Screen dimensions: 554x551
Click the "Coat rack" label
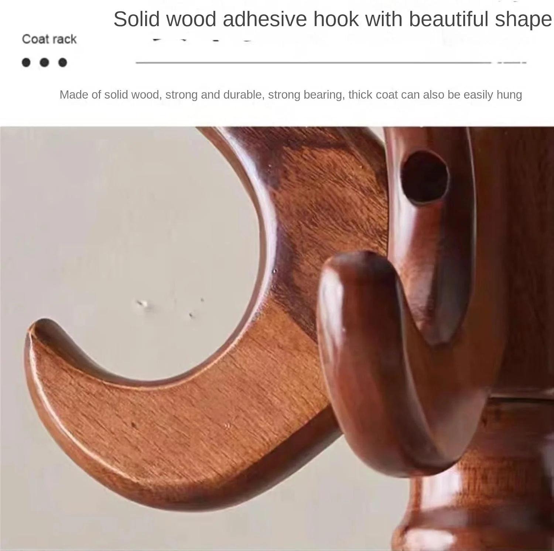coord(49,39)
